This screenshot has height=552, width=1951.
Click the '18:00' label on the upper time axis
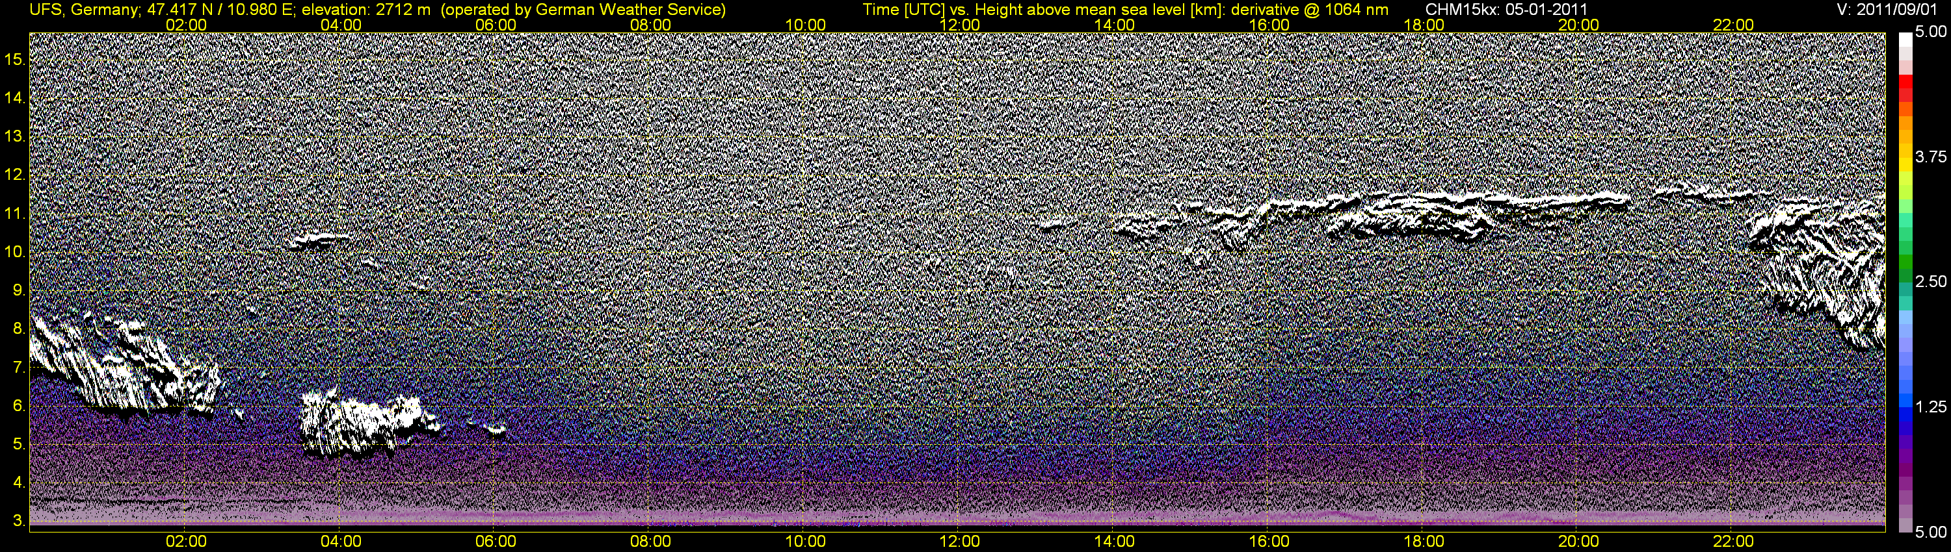1424,25
